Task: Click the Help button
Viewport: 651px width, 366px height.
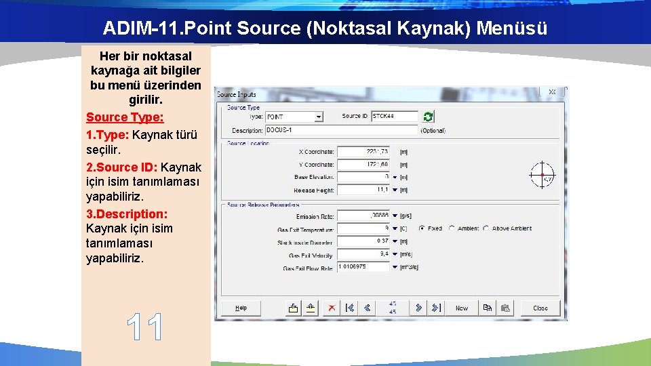Action: coord(241,308)
